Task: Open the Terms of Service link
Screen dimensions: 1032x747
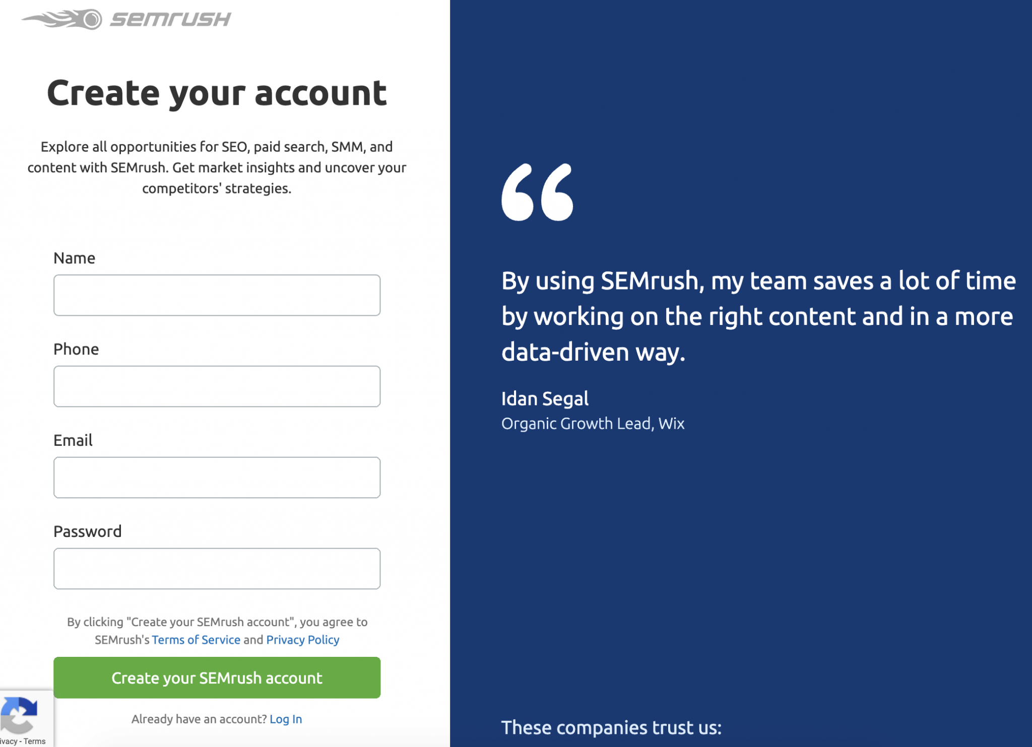Action: [x=196, y=640]
